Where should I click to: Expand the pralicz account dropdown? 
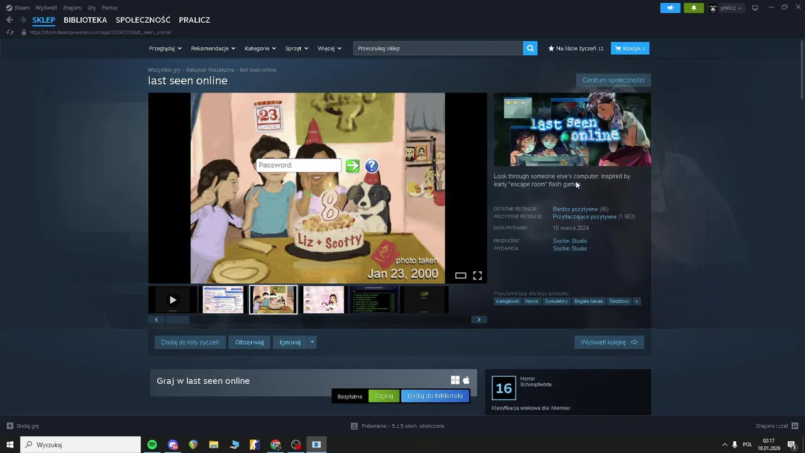click(x=726, y=8)
